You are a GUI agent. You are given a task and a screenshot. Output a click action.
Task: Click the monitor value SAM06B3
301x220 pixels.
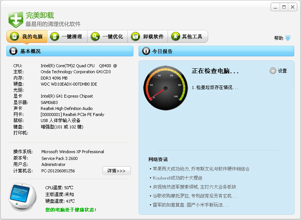tap(49, 102)
